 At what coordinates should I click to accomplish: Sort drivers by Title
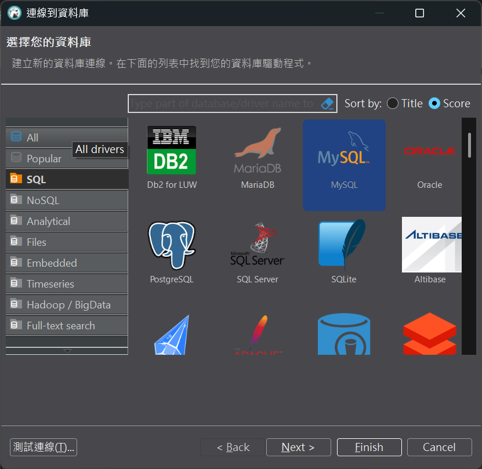tap(405, 103)
